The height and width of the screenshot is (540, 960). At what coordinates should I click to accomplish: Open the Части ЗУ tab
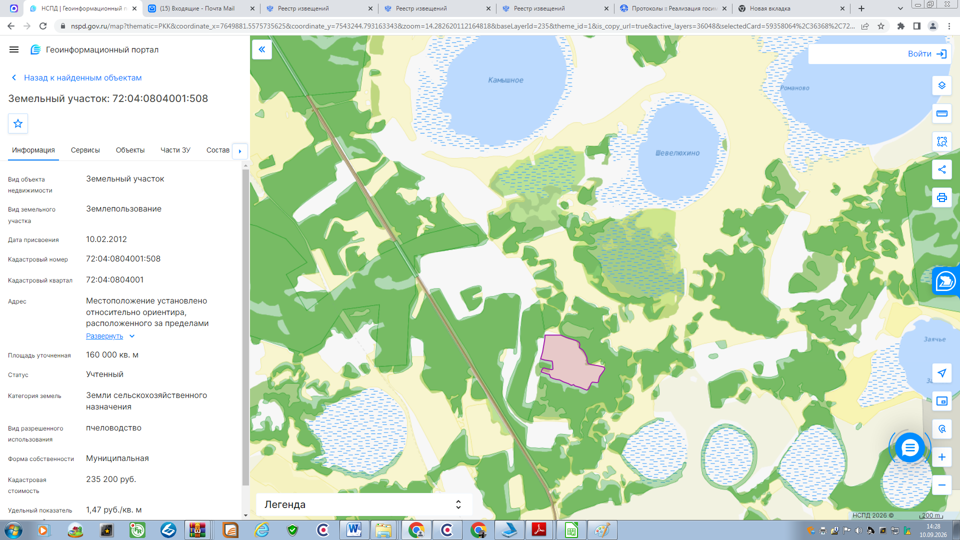coord(175,150)
